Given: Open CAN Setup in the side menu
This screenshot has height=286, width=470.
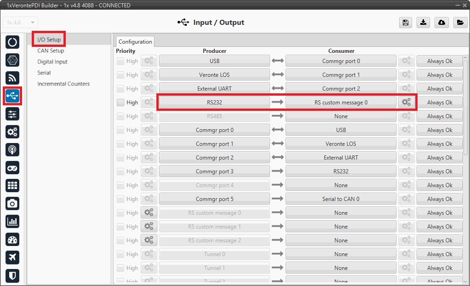Looking at the screenshot, I should click(x=51, y=51).
